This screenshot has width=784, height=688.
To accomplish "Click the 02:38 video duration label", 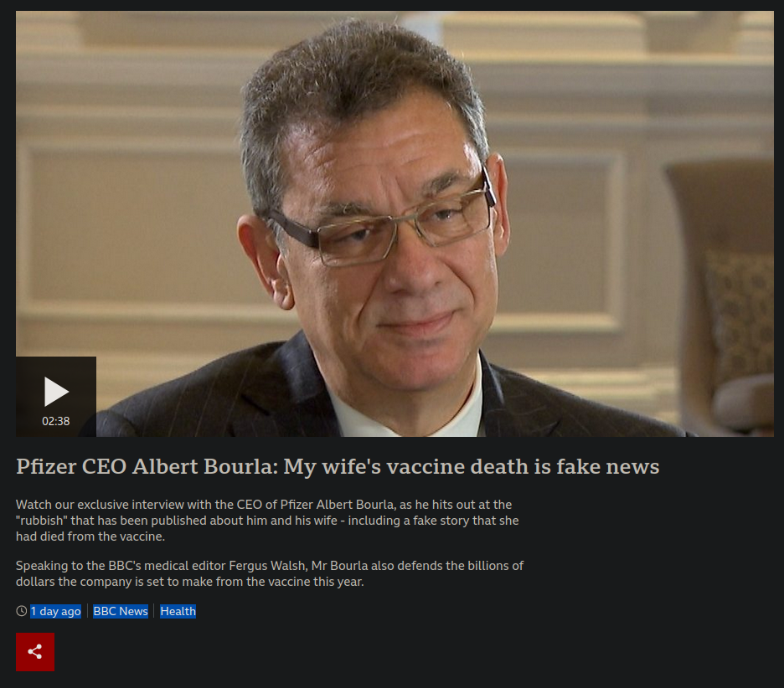I will (x=56, y=421).
